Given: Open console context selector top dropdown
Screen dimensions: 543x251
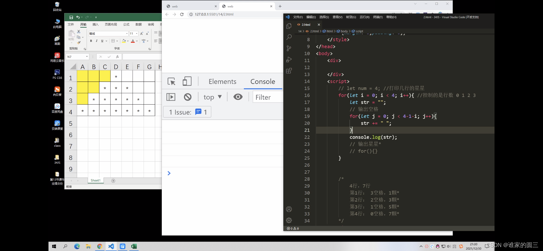Looking at the screenshot, I should 213,97.
